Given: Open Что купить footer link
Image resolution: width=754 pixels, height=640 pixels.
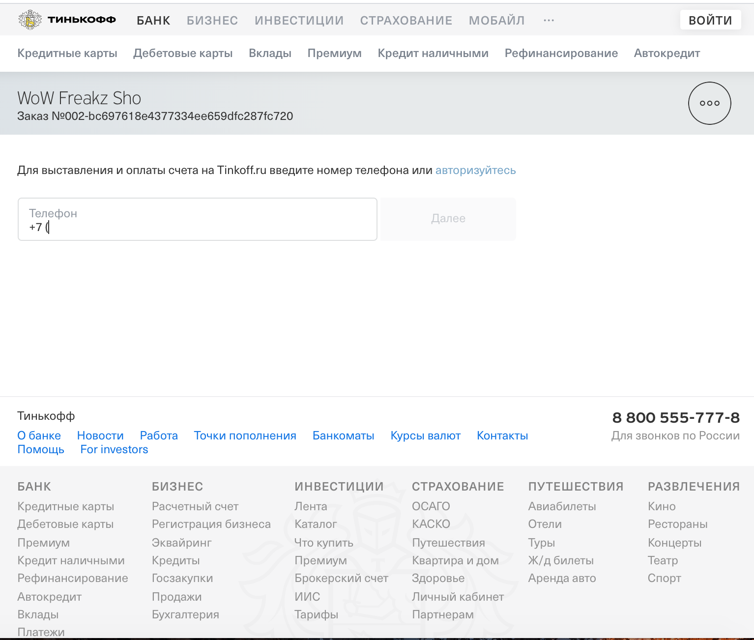Looking at the screenshot, I should [324, 543].
